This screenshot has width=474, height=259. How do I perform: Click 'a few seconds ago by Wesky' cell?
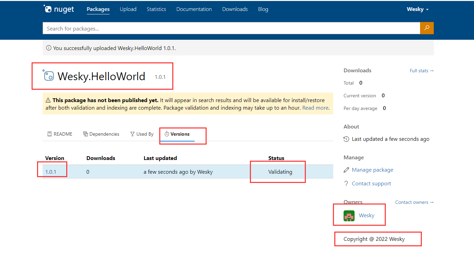178,172
